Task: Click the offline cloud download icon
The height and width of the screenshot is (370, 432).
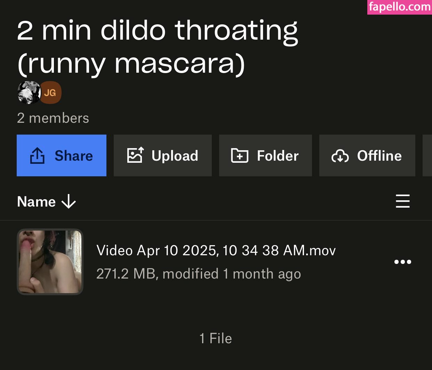Action: 340,156
